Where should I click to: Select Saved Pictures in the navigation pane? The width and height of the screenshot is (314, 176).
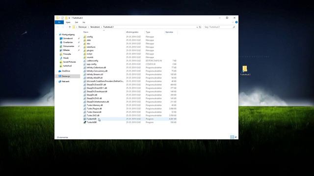click(70, 62)
